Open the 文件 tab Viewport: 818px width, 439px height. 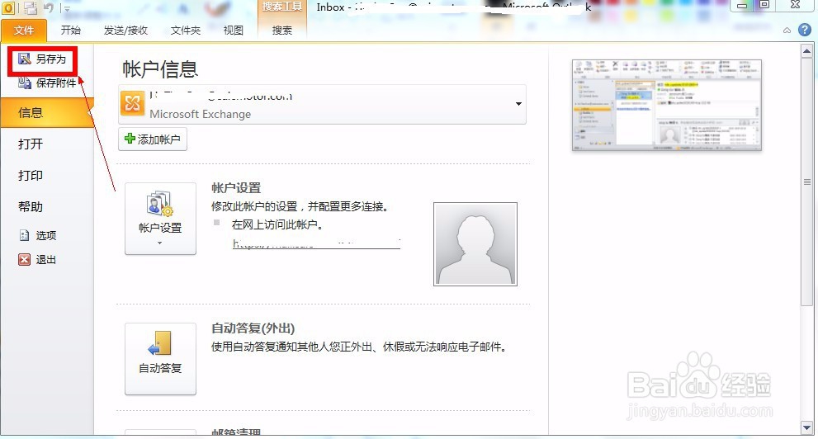click(x=23, y=31)
